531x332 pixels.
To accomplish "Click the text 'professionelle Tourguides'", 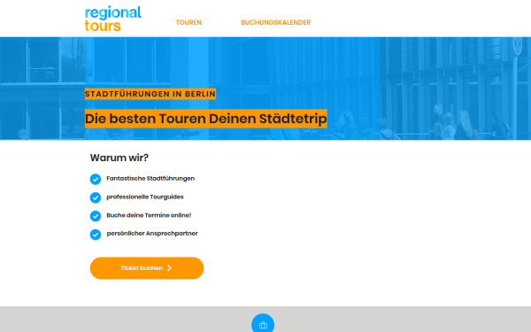I will pyautogui.click(x=145, y=197).
